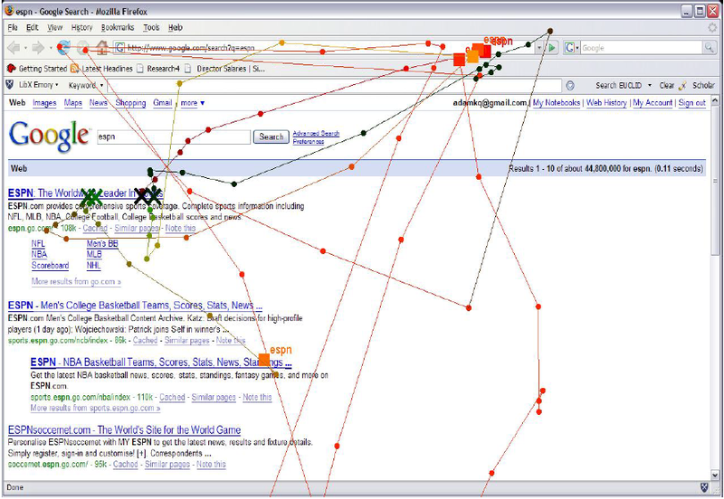Open the Scoreboard sitelink
Viewport: 724px width, 499px height.
[51, 266]
